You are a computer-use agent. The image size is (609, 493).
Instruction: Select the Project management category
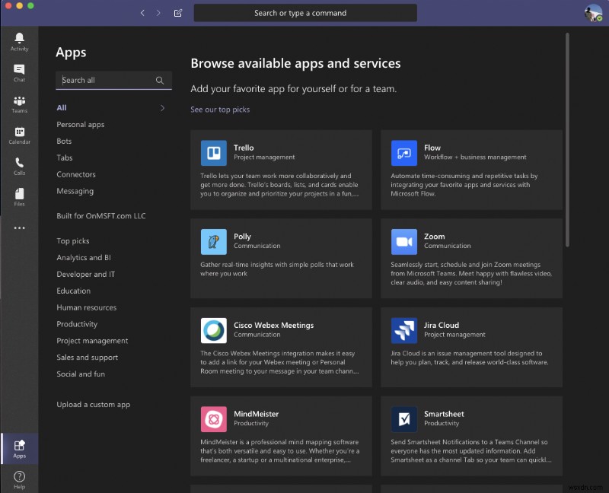pyautogui.click(x=91, y=340)
